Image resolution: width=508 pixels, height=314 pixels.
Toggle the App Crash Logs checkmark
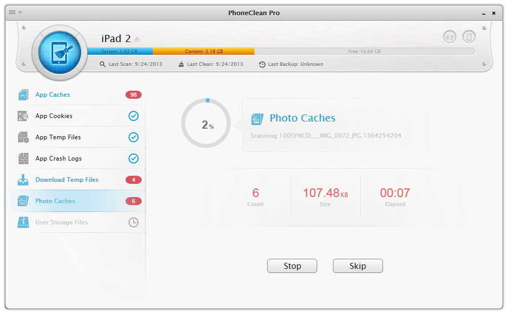click(133, 159)
